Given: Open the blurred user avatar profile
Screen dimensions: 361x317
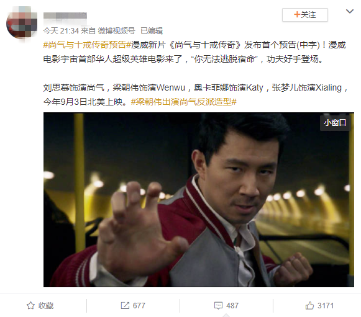Looking at the screenshot, I should tap(22, 22).
